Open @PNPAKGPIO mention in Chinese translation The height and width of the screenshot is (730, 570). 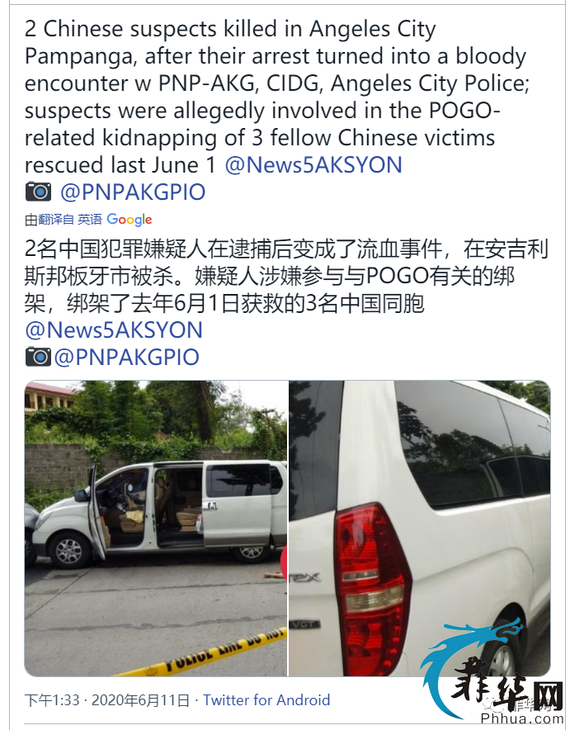(127, 358)
